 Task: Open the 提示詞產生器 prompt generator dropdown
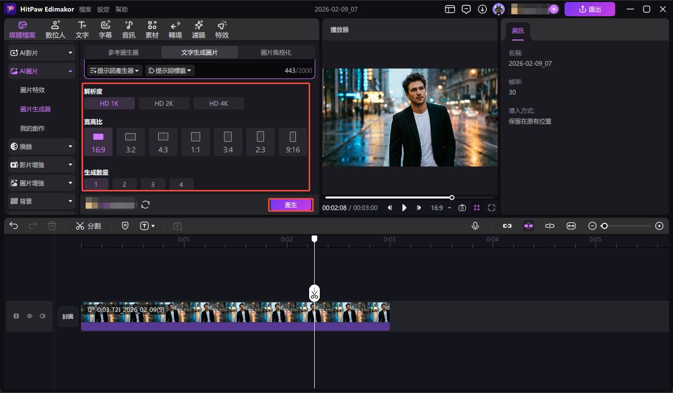tap(115, 70)
